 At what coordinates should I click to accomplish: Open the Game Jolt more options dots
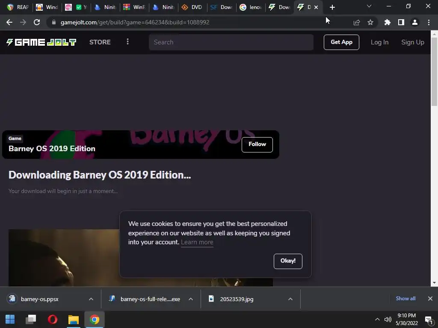[127, 41]
